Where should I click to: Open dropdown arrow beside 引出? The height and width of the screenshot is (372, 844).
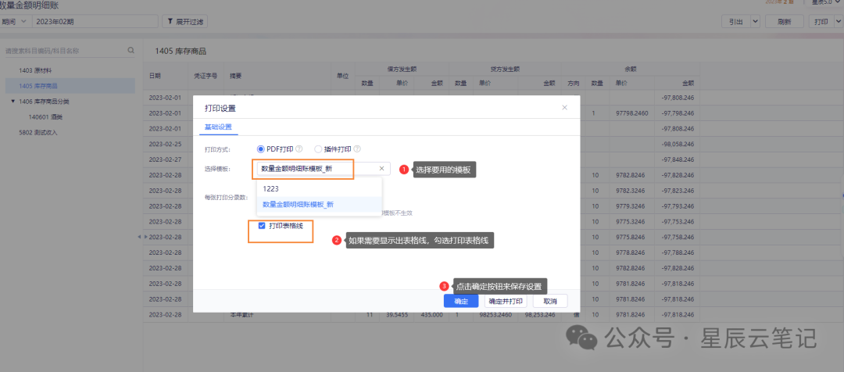(x=755, y=22)
